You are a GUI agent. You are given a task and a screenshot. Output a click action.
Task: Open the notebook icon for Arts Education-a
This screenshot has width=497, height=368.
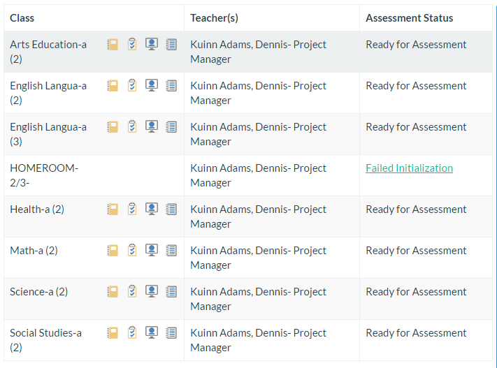click(x=112, y=45)
